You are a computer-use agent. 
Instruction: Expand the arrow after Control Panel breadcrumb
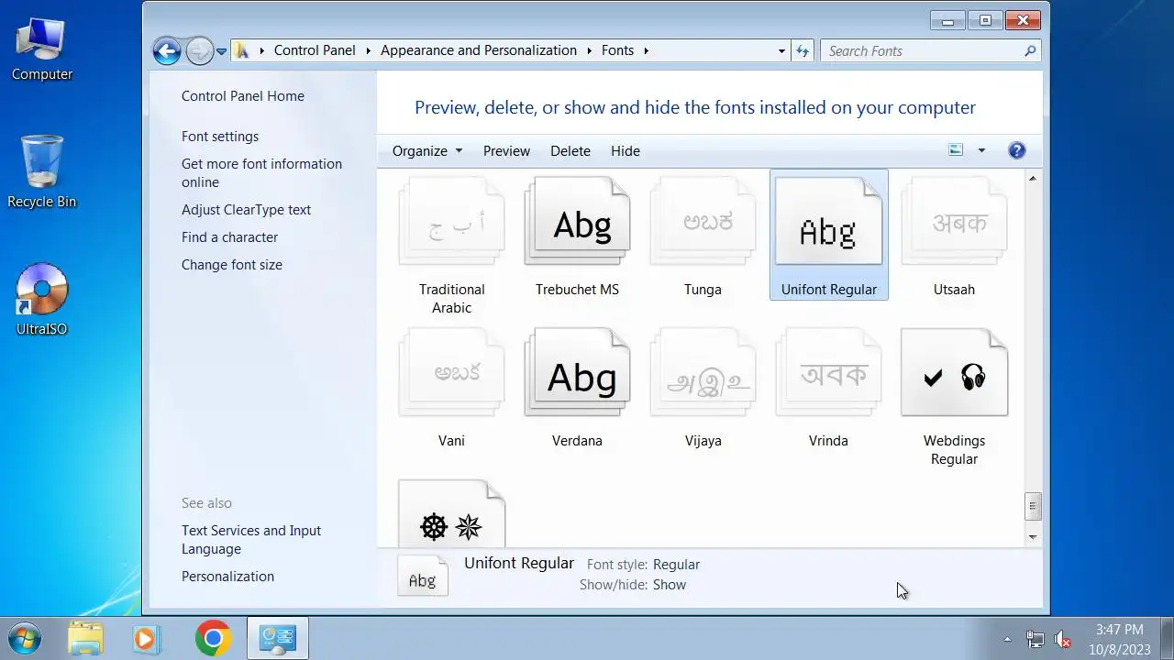(369, 51)
